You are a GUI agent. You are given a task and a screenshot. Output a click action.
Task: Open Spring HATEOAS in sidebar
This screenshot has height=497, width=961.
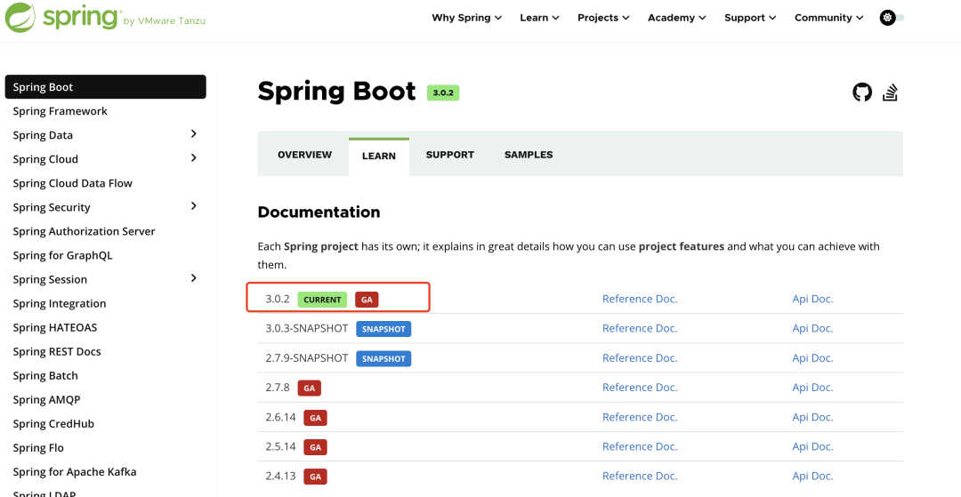point(55,327)
